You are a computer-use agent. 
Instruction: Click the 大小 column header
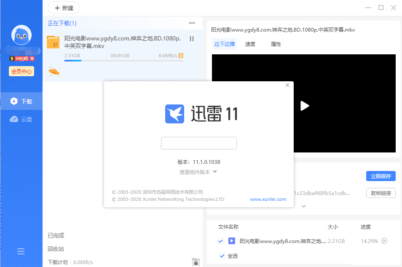point(333,227)
